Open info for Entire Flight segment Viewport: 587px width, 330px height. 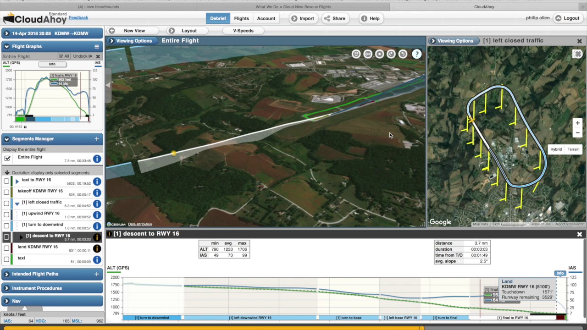pos(97,159)
